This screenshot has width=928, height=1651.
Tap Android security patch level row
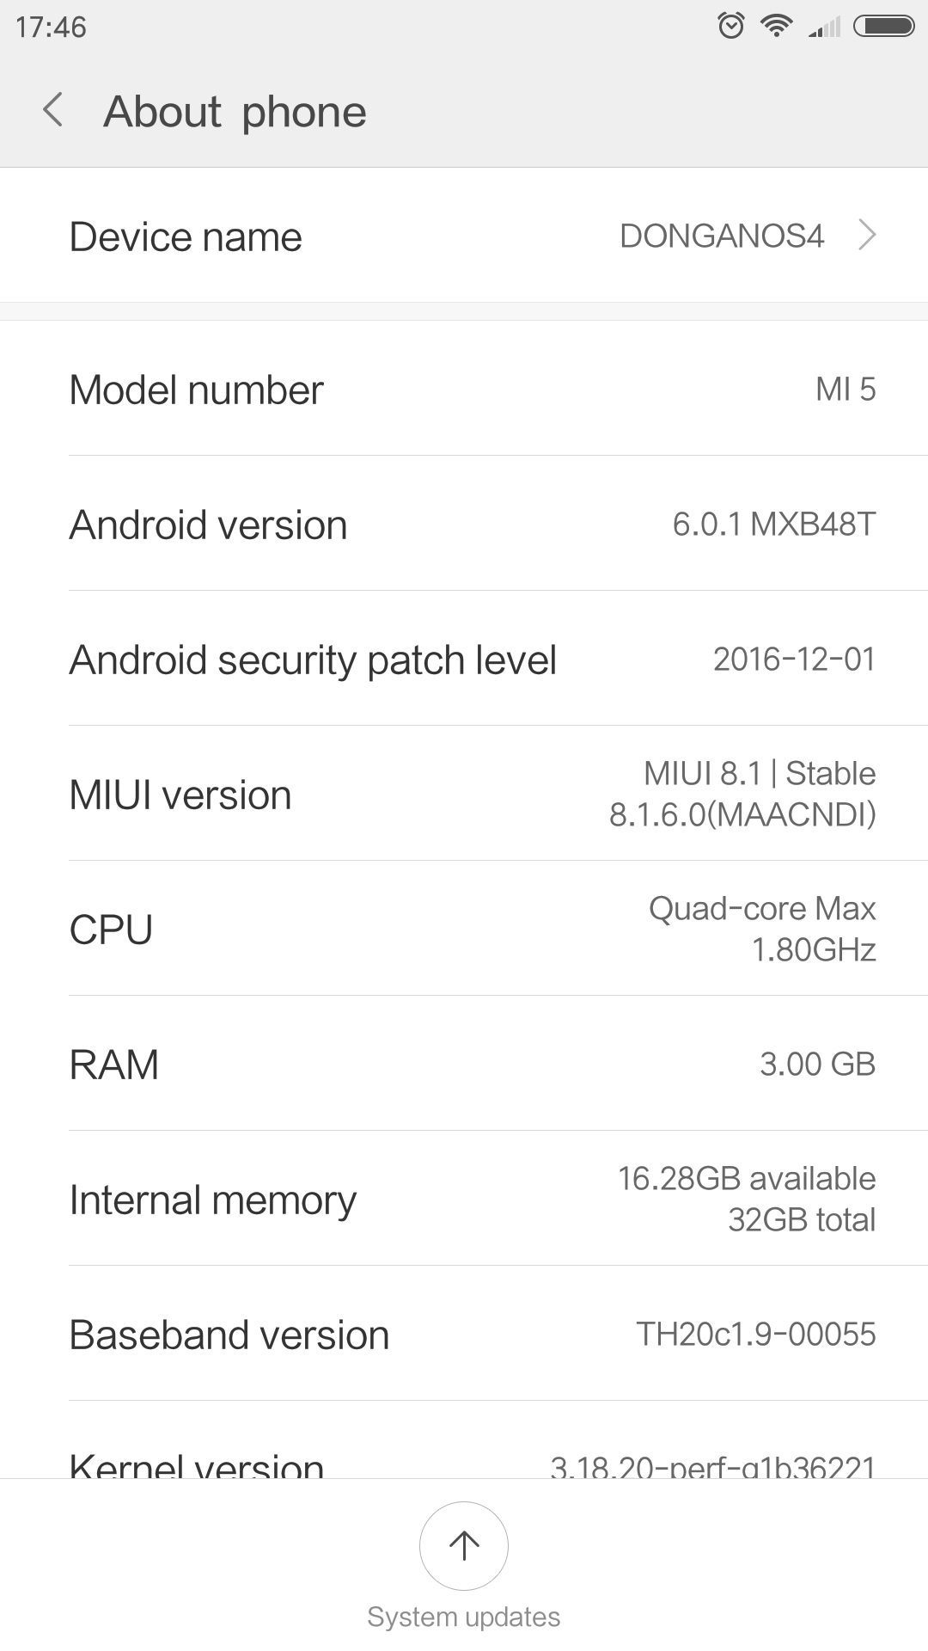tap(464, 659)
